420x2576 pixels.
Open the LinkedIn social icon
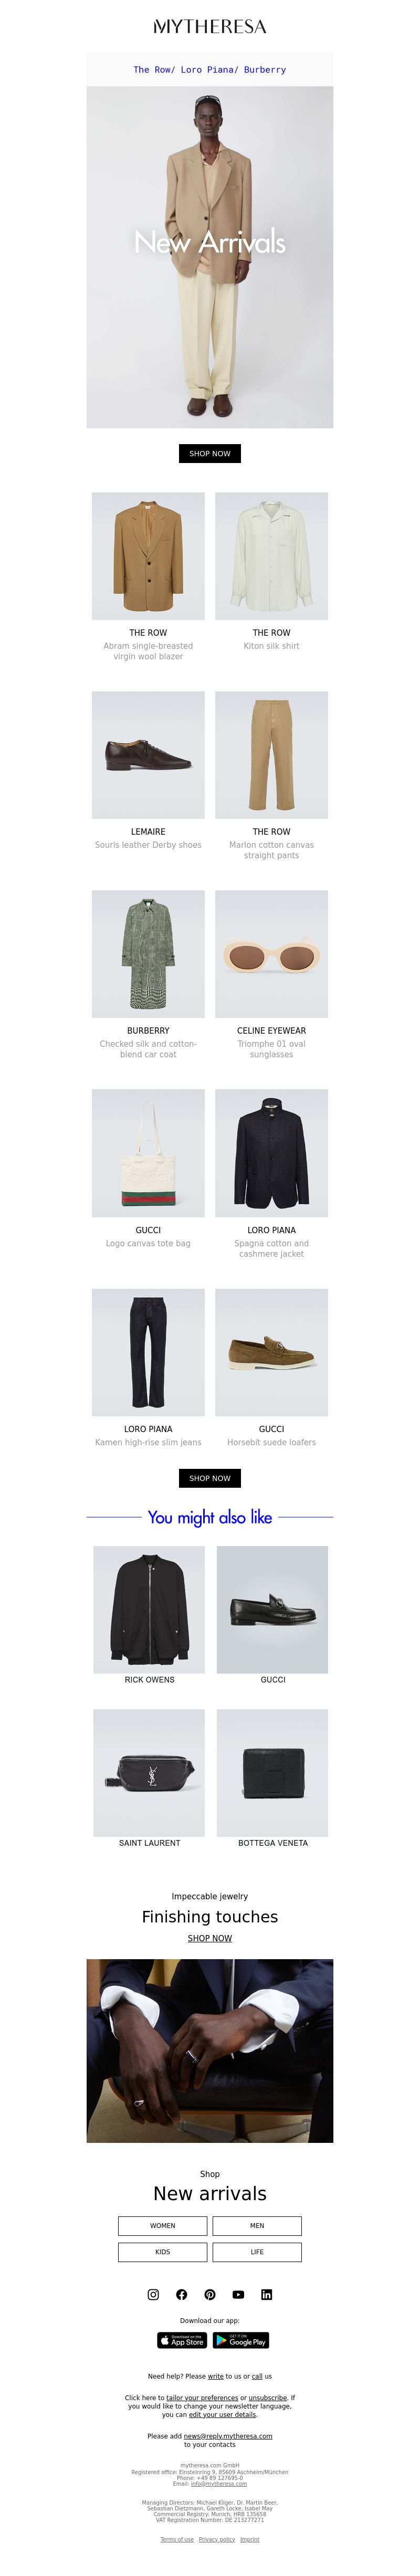pyautogui.click(x=266, y=2294)
